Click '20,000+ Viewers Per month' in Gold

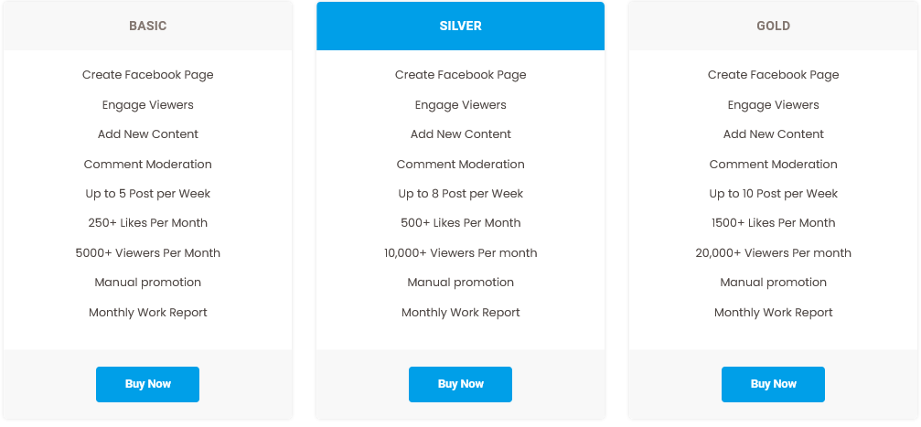click(x=773, y=253)
